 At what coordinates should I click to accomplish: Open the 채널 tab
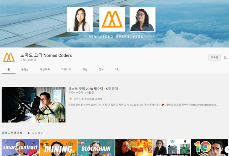(85, 69)
